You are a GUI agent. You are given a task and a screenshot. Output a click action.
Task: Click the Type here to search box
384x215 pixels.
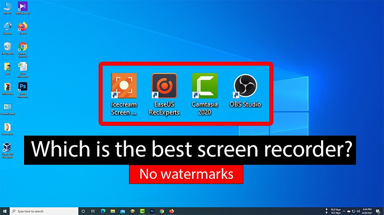point(44,211)
